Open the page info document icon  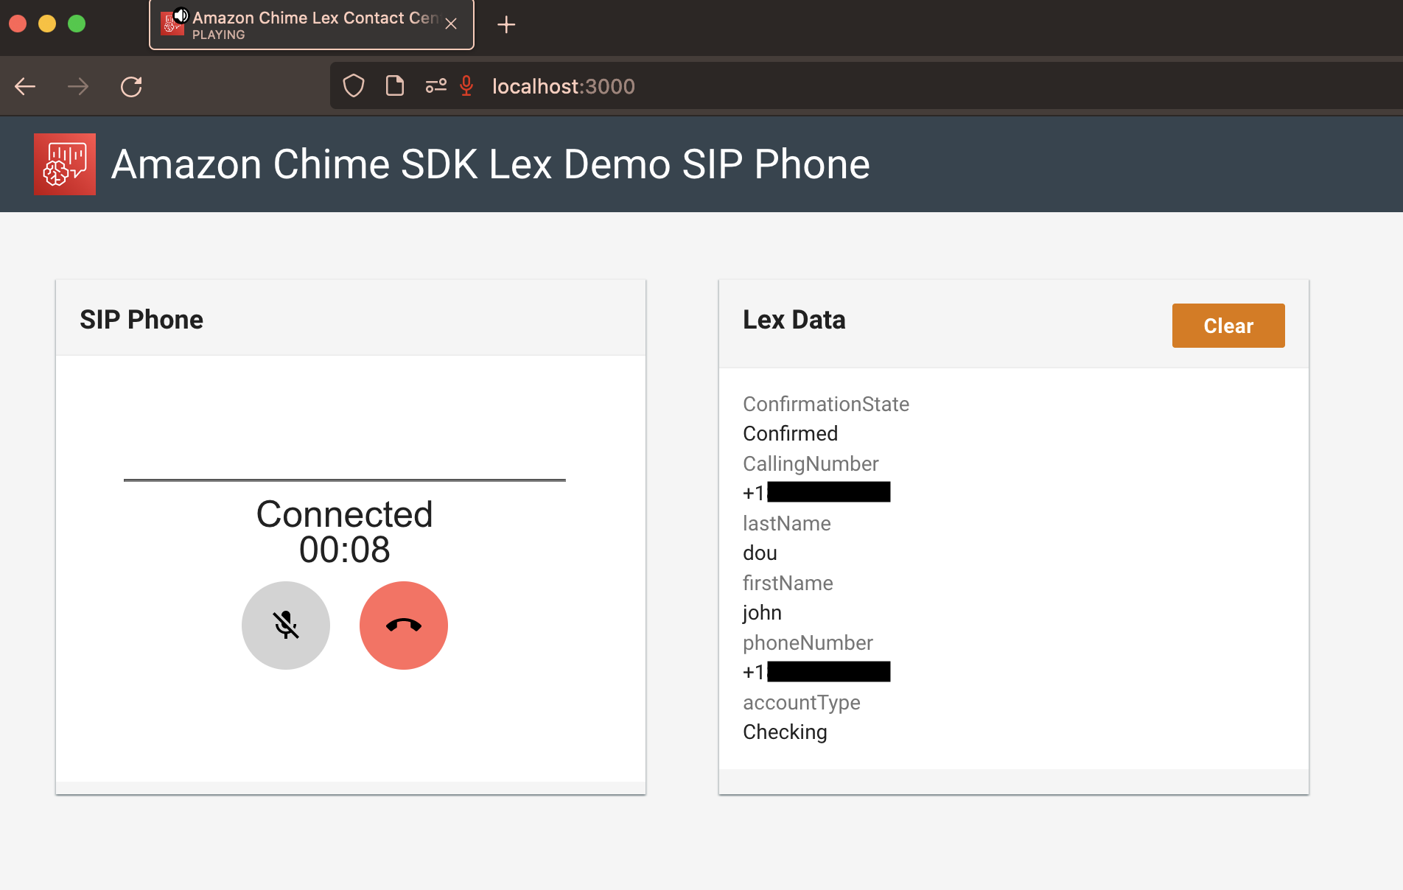coord(395,86)
